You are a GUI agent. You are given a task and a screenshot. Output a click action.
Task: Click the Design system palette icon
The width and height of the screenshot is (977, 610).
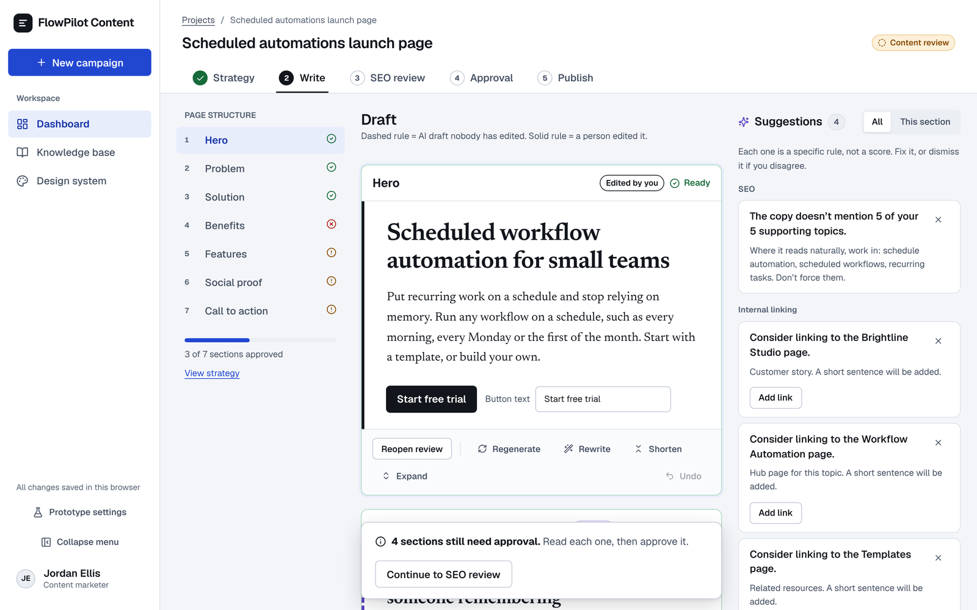point(23,181)
